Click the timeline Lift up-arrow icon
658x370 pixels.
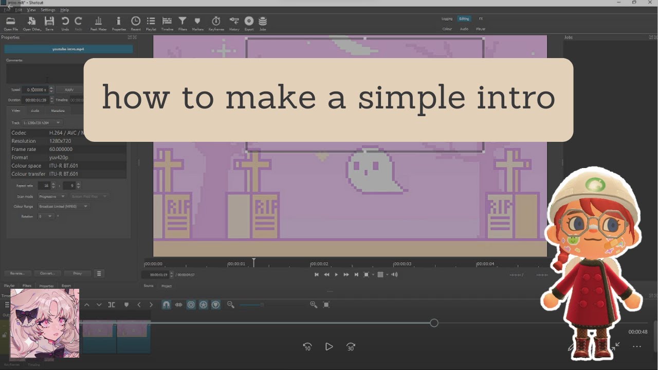(x=87, y=305)
